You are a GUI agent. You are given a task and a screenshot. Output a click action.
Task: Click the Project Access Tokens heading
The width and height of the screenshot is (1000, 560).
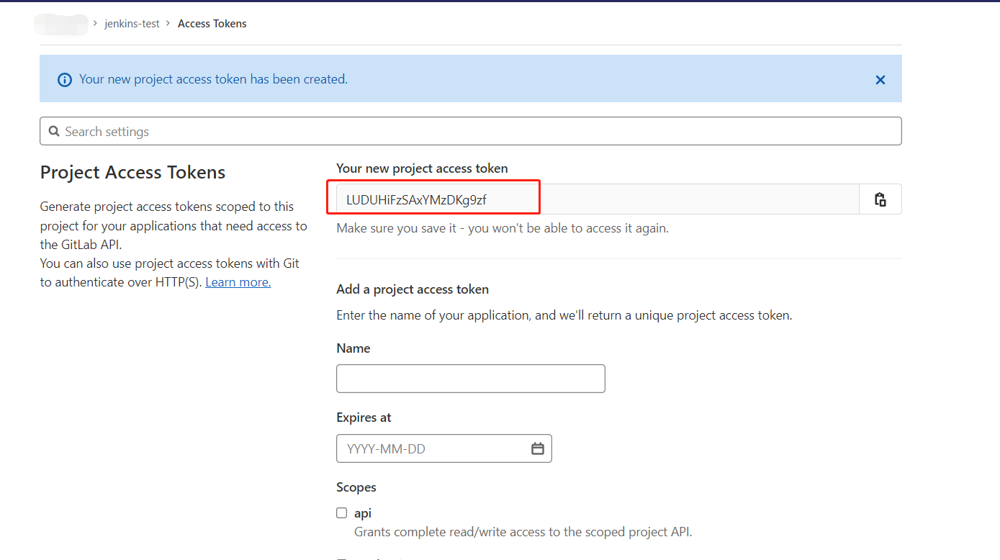132,172
